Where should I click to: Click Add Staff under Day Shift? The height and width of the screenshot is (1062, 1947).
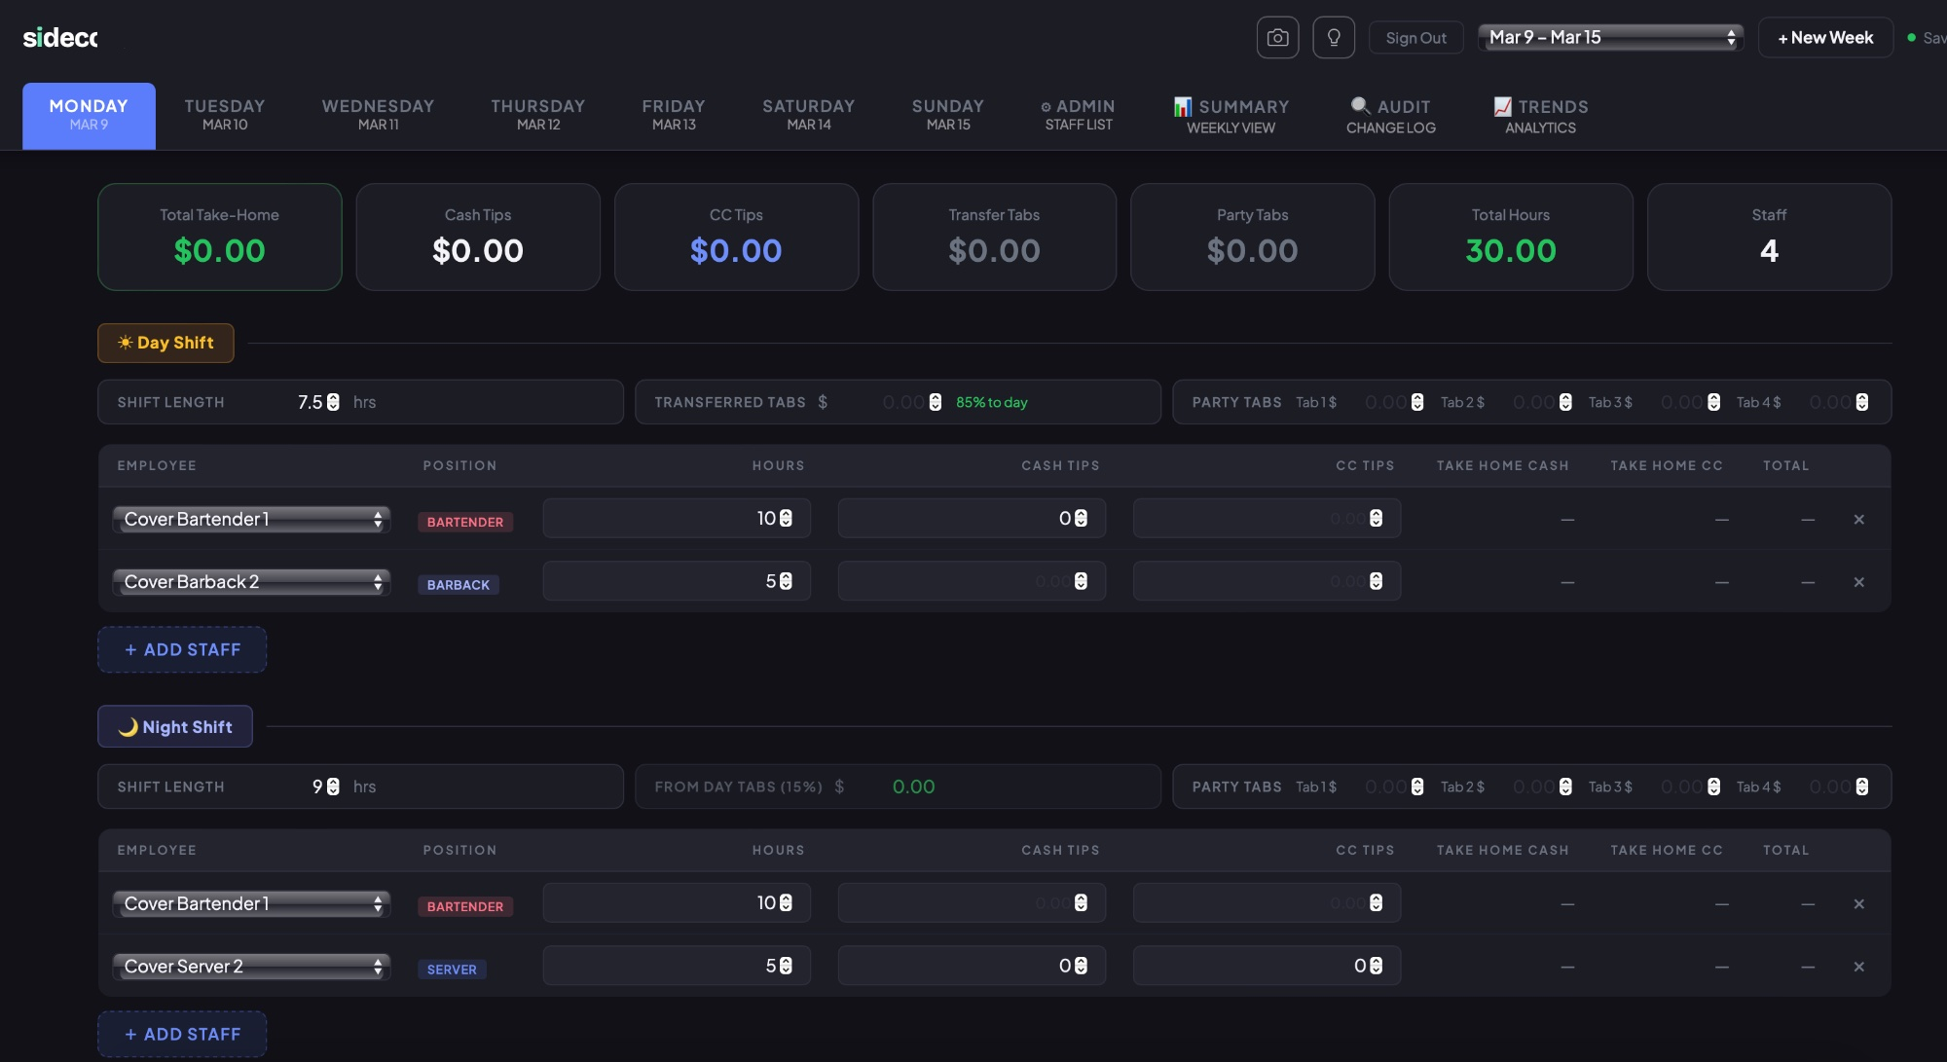coord(182,649)
